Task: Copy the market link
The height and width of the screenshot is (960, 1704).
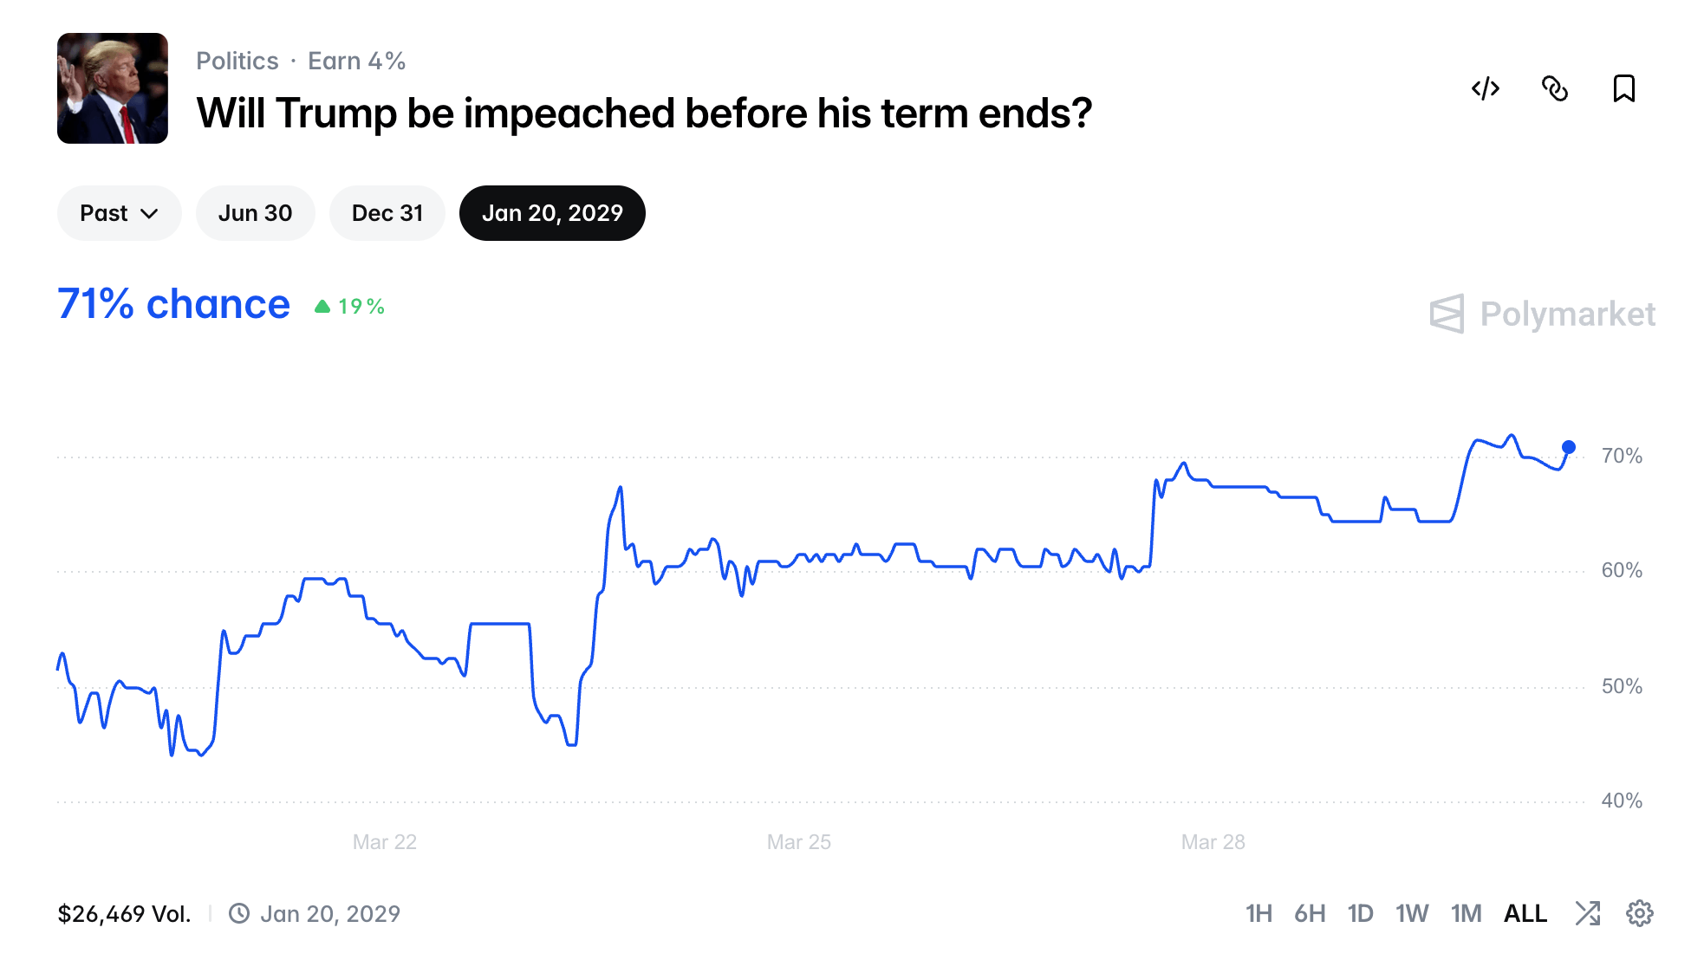Action: [x=1556, y=89]
